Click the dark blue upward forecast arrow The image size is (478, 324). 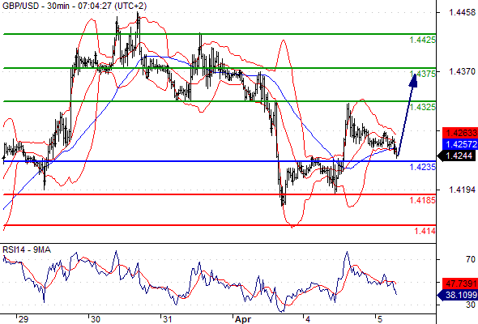point(406,114)
